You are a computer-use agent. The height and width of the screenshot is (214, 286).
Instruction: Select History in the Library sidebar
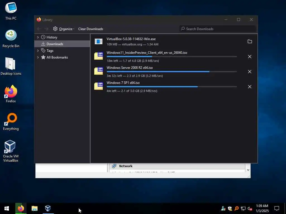62,37
